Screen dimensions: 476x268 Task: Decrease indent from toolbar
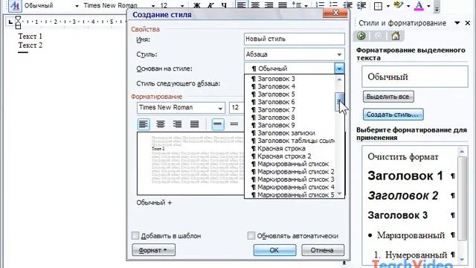pos(347,5)
